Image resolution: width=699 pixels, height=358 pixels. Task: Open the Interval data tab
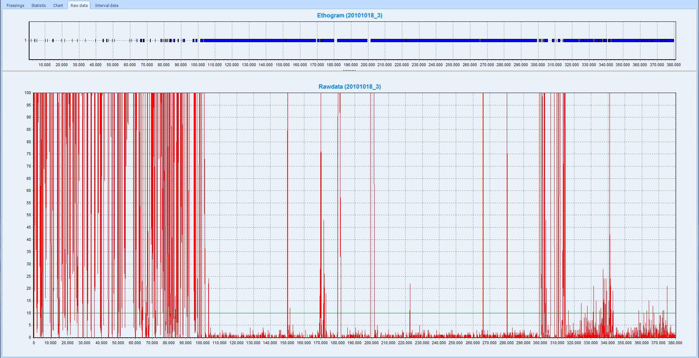point(106,5)
